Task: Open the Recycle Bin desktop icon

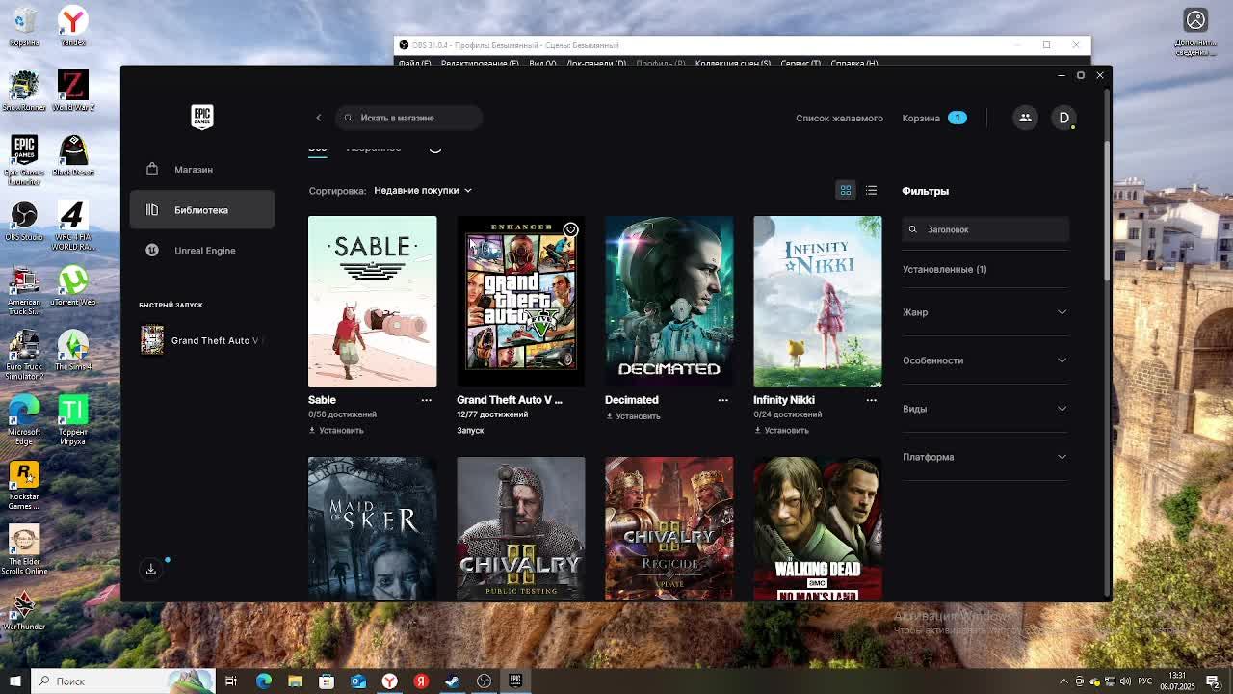Action: [x=24, y=27]
